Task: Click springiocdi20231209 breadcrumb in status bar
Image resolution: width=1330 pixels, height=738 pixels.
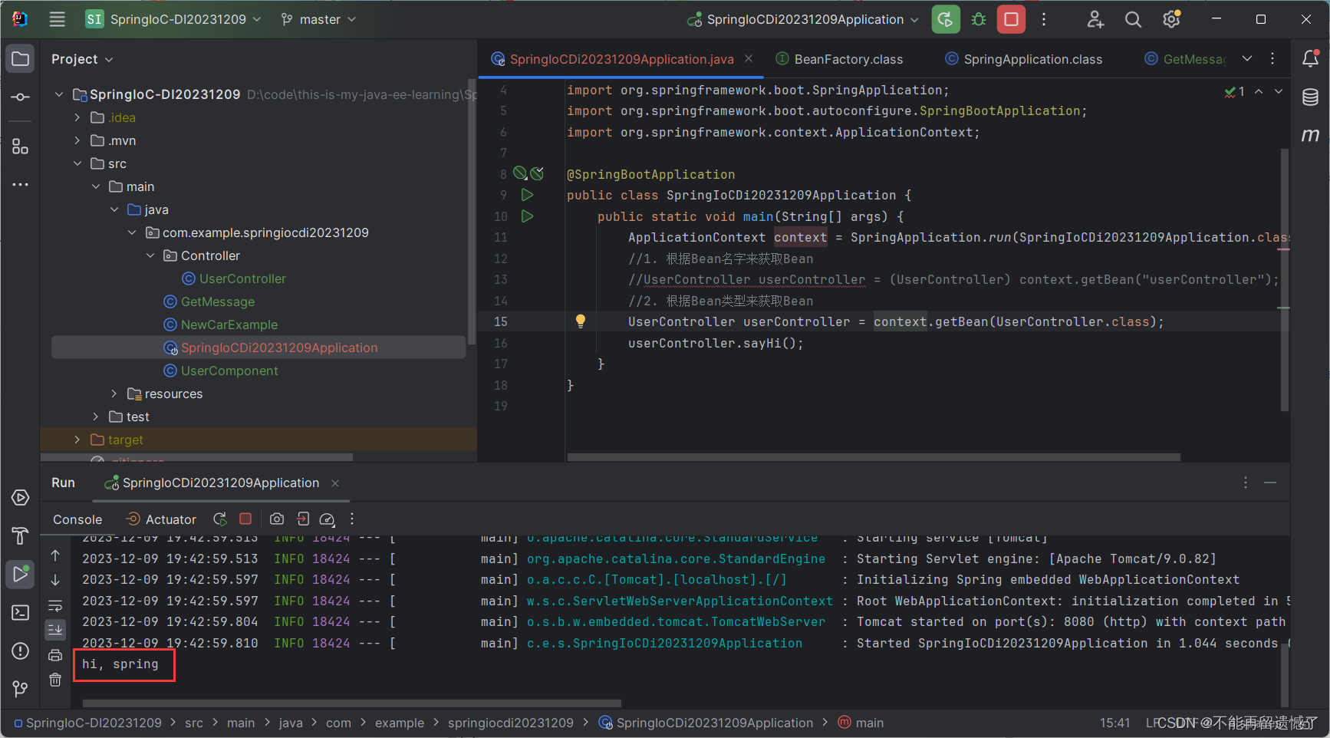Action: point(511,723)
